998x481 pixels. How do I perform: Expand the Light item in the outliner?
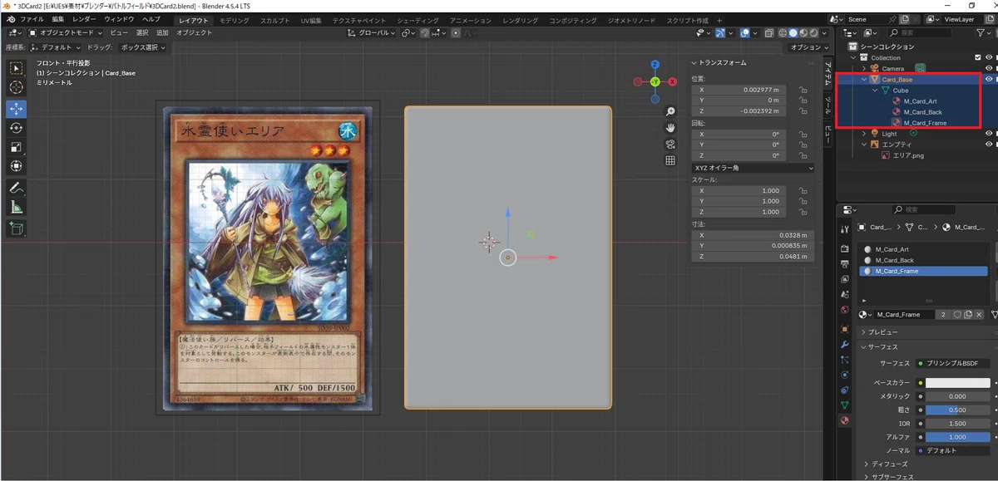[x=864, y=133]
